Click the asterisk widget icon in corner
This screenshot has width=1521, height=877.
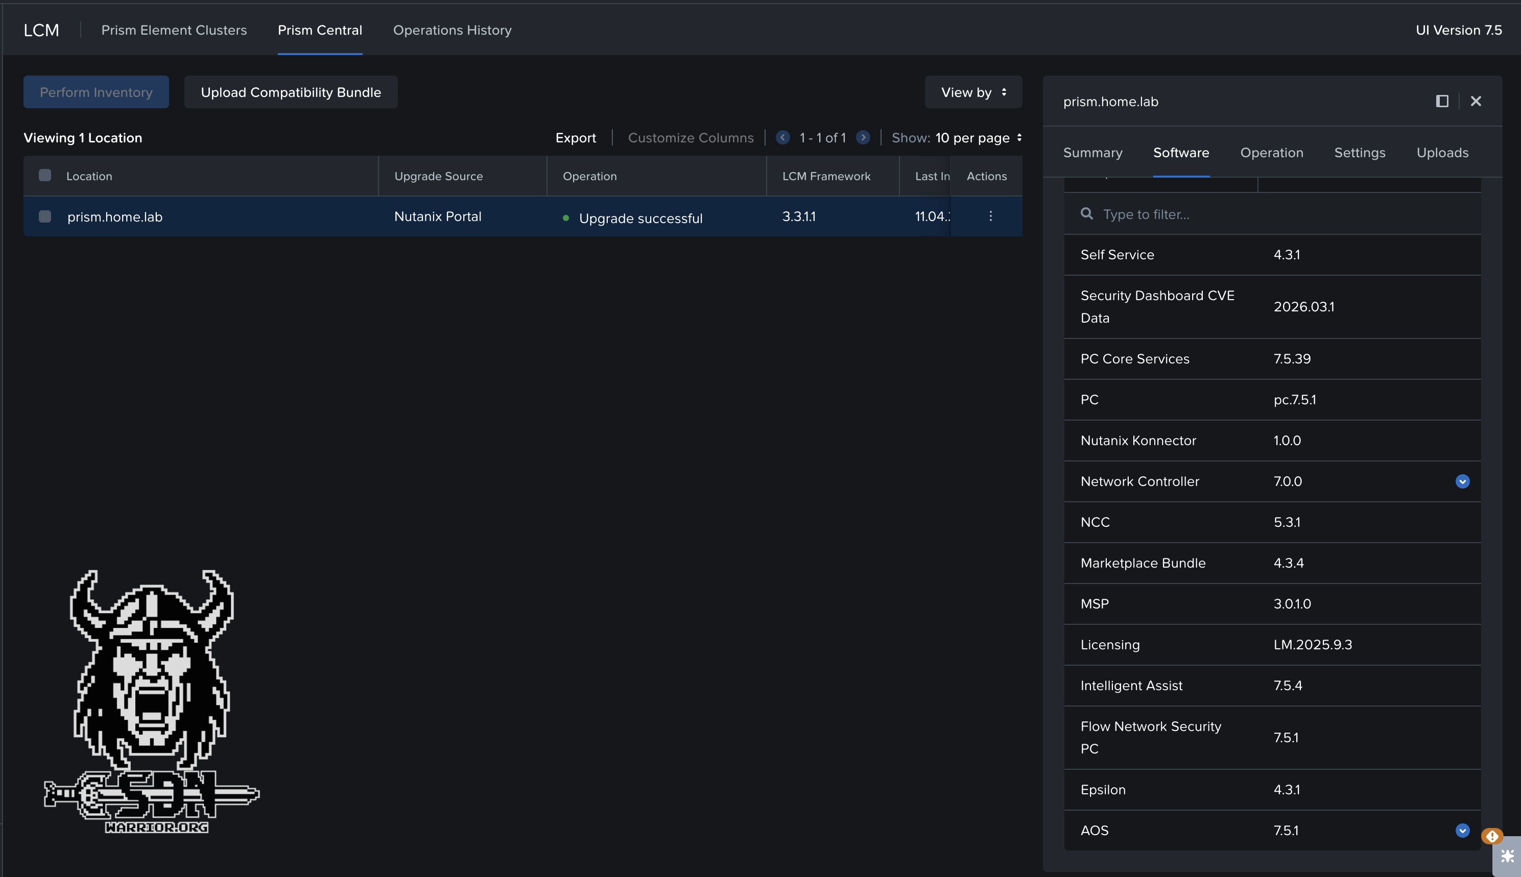[1508, 857]
